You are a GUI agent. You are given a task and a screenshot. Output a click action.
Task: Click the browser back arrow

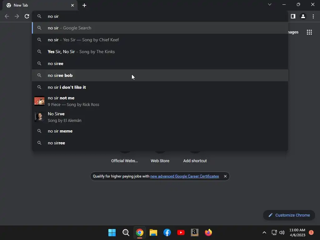tap(7, 16)
